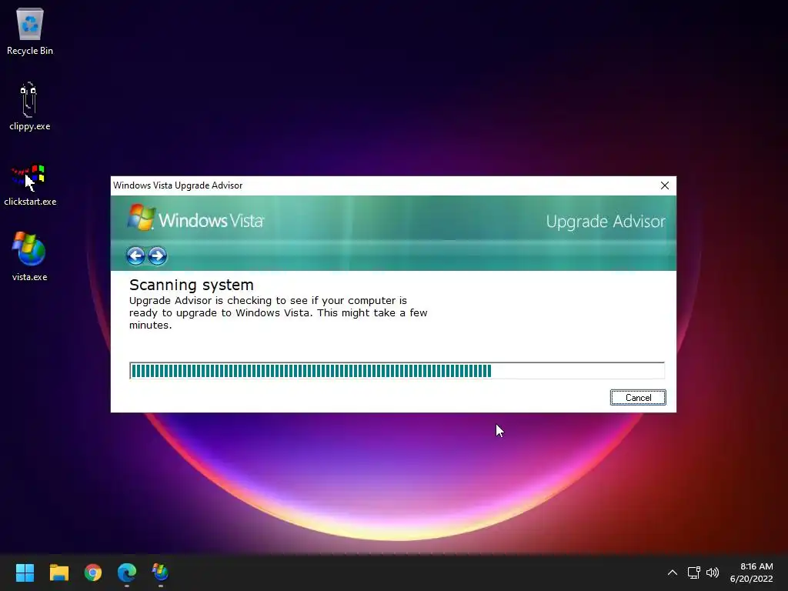Click the 'Scanning system' heading
The image size is (788, 591).
(x=192, y=285)
